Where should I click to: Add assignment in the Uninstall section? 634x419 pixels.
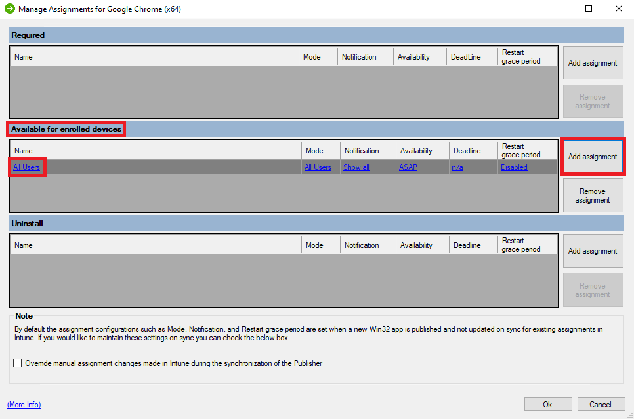pyautogui.click(x=593, y=251)
